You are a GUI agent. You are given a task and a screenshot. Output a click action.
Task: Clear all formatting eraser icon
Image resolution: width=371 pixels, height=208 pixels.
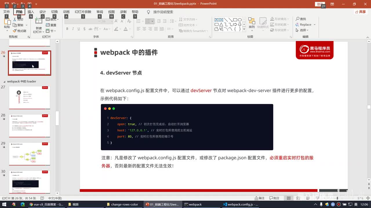click(x=130, y=21)
